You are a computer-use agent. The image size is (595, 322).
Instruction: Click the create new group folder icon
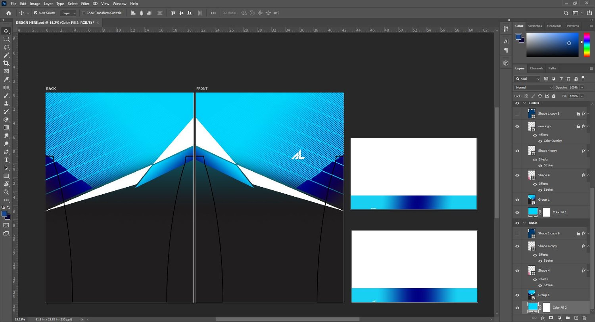(x=568, y=318)
